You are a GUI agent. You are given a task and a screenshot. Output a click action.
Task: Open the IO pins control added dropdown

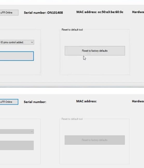17,42
